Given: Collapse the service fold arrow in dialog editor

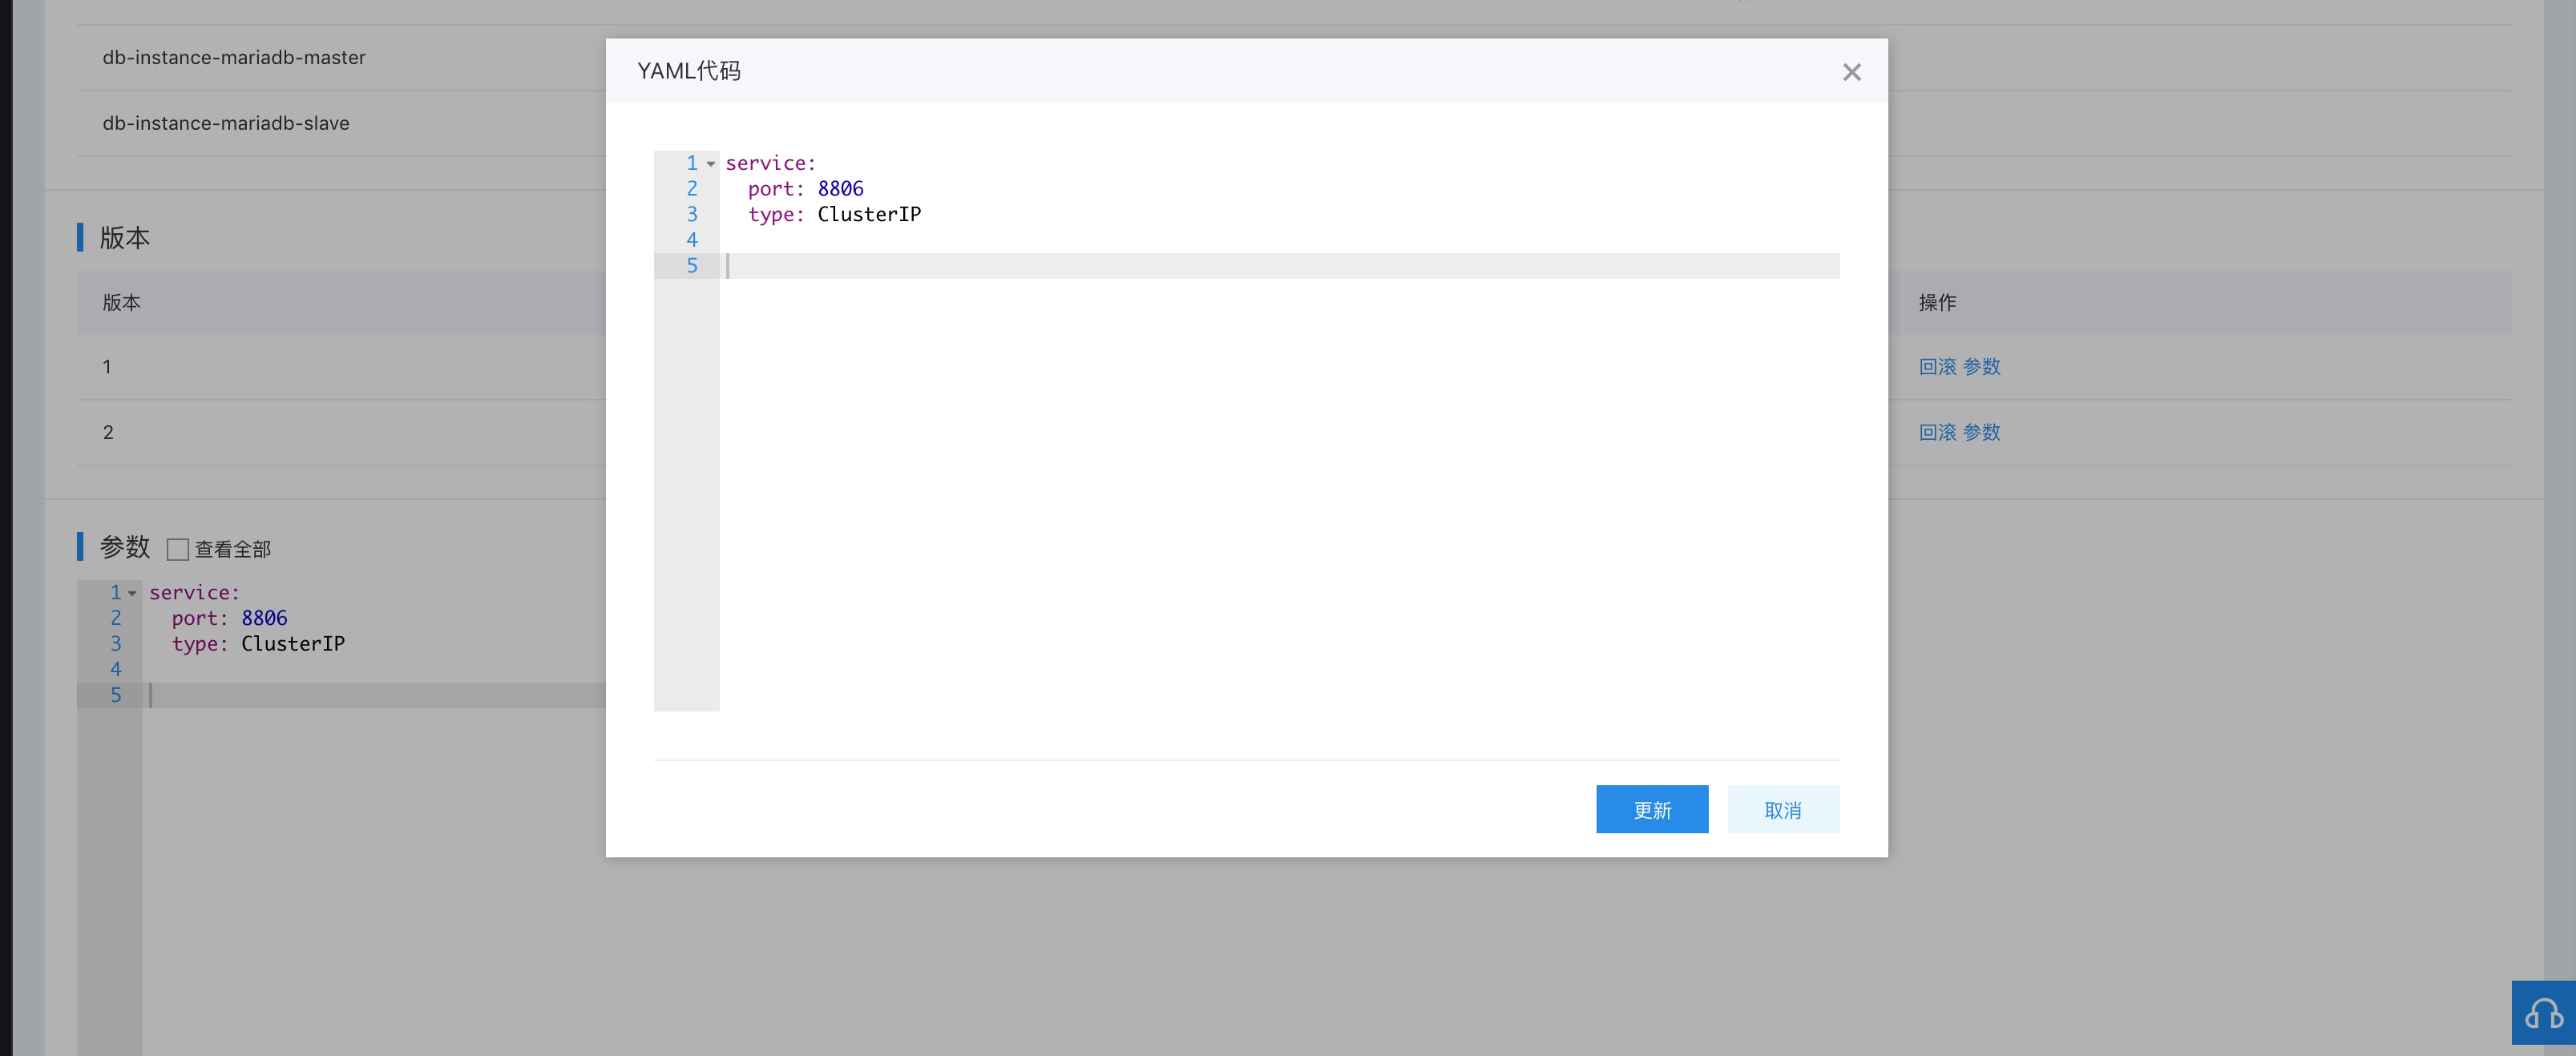Looking at the screenshot, I should click(711, 164).
